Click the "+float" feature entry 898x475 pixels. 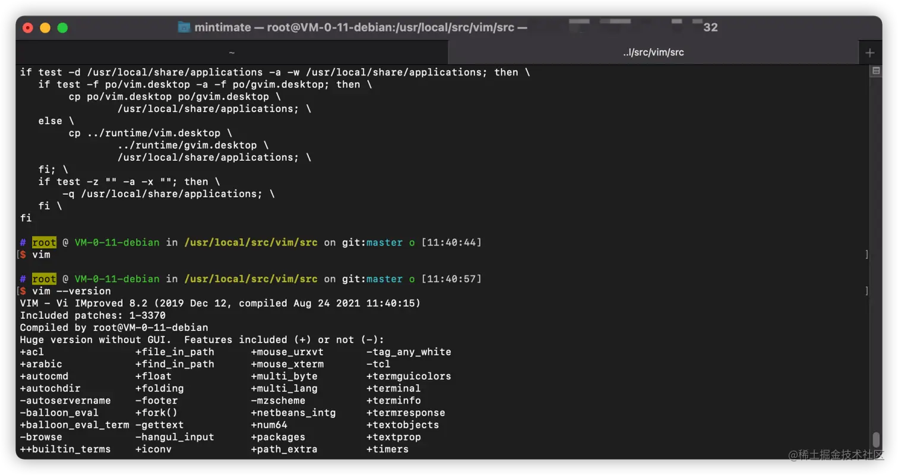pyautogui.click(x=153, y=376)
